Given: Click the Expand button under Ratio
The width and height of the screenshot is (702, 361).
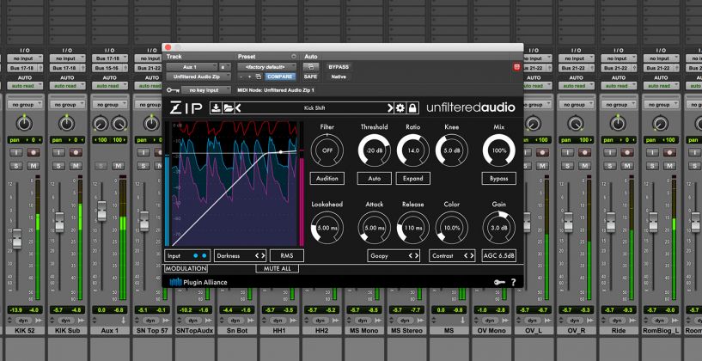Looking at the screenshot, I should point(412,178).
